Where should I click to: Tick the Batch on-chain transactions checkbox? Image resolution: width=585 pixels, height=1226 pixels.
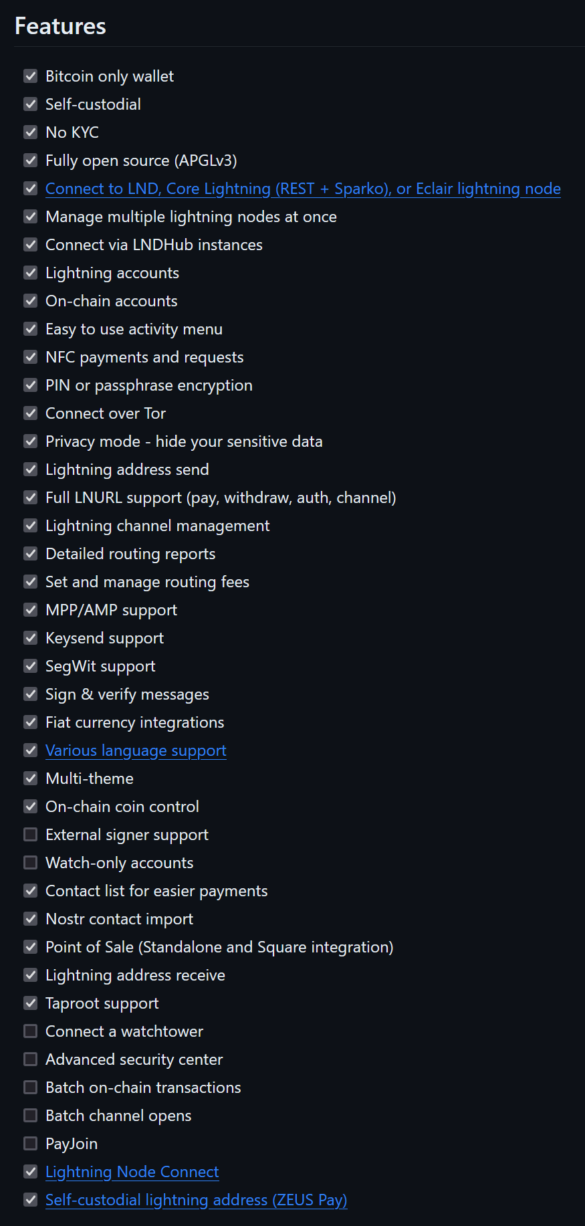pos(30,1088)
